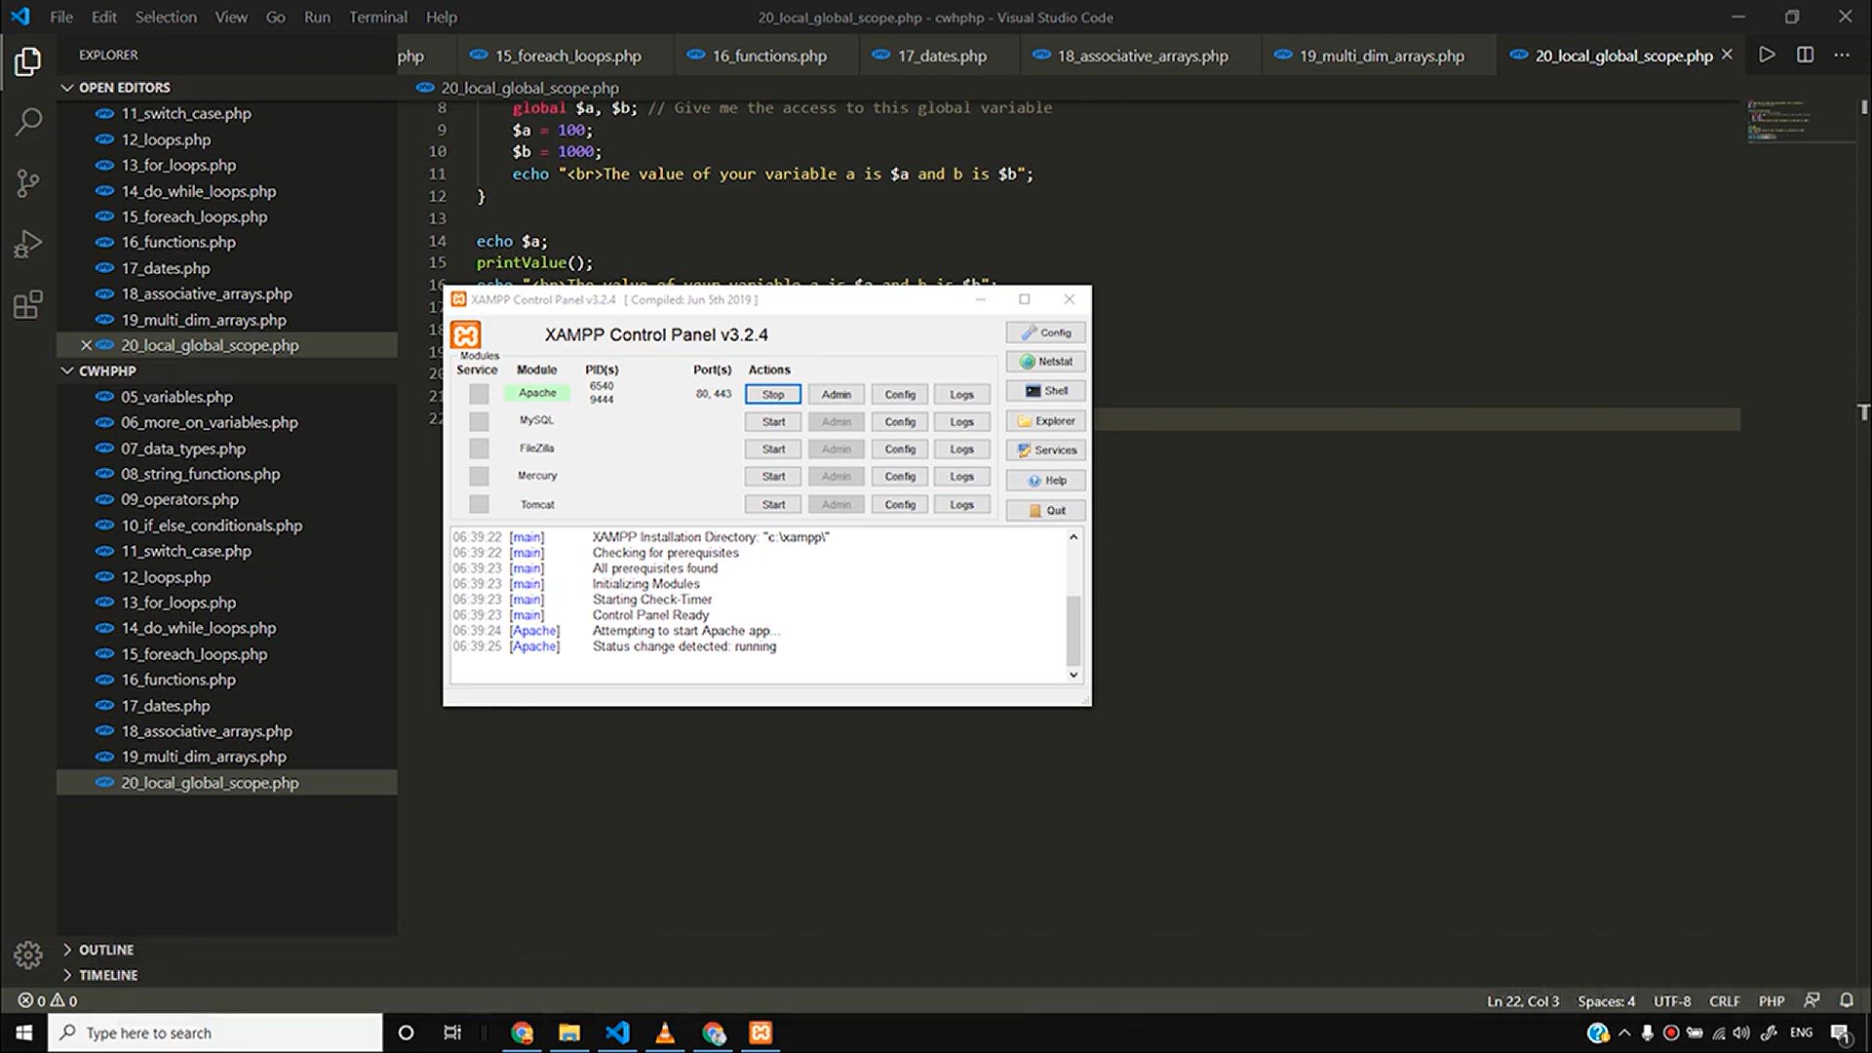Image resolution: width=1872 pixels, height=1053 pixels.
Task: Open the notifications bell in status bar
Action: click(1847, 1000)
